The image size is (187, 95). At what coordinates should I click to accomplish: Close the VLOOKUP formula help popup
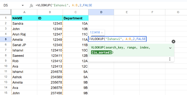tap(173, 42)
